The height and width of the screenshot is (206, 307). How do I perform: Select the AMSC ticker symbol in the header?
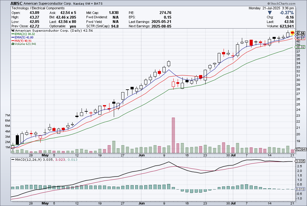point(16,3)
